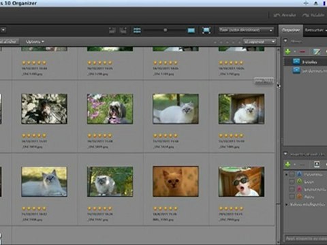
Task: Select the white cat in wooden box thumbnail
Action: [x=241, y=109]
